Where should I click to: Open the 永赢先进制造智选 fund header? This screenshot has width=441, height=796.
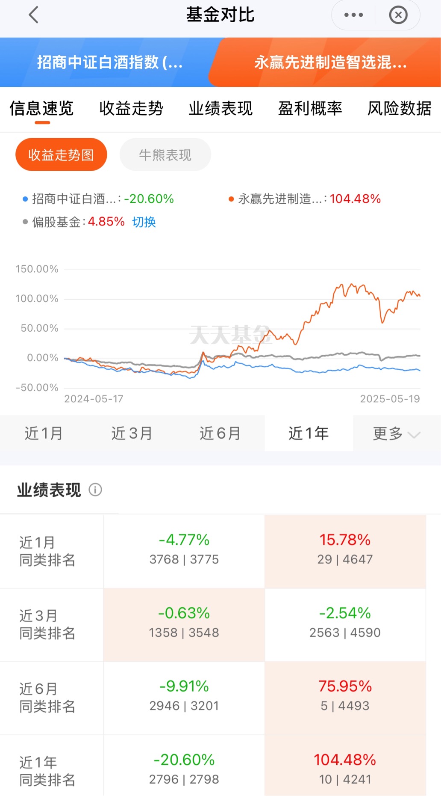(330, 62)
